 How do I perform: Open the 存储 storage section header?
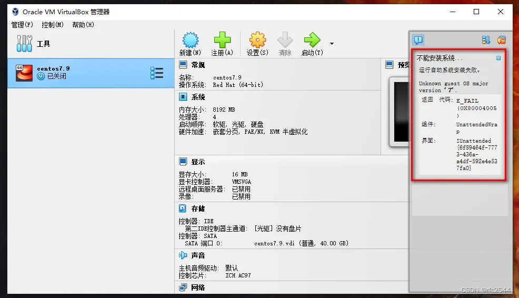pyautogui.click(x=198, y=208)
